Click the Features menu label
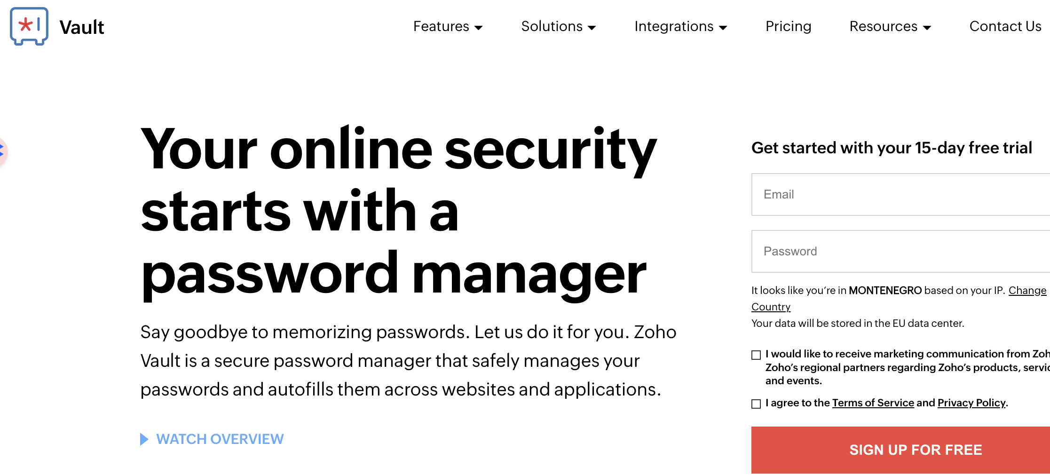The width and height of the screenshot is (1050, 475). click(441, 26)
